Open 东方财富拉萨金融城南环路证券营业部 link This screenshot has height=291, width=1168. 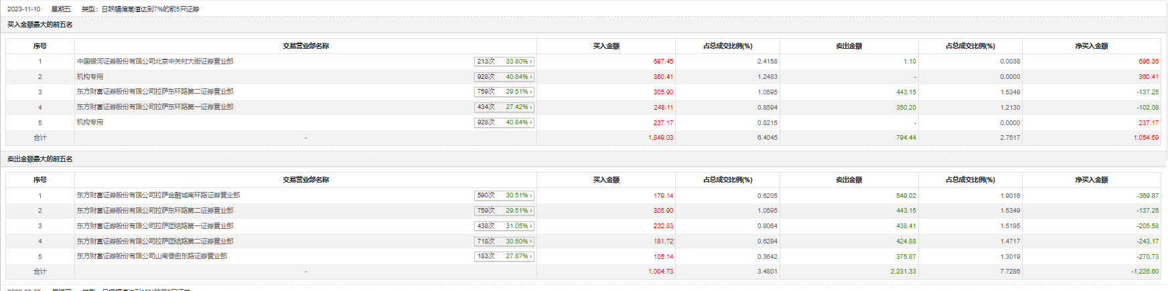(158, 195)
